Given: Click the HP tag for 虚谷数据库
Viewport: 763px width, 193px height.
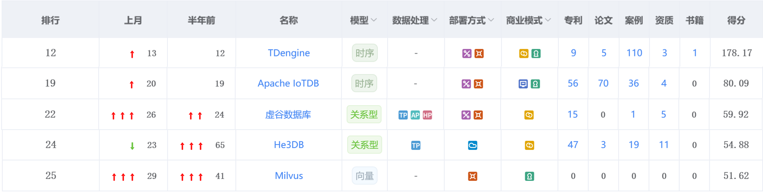Looking at the screenshot, I should [x=427, y=115].
